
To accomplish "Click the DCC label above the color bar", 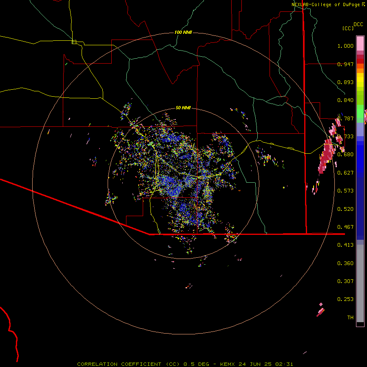I will [358, 24].
